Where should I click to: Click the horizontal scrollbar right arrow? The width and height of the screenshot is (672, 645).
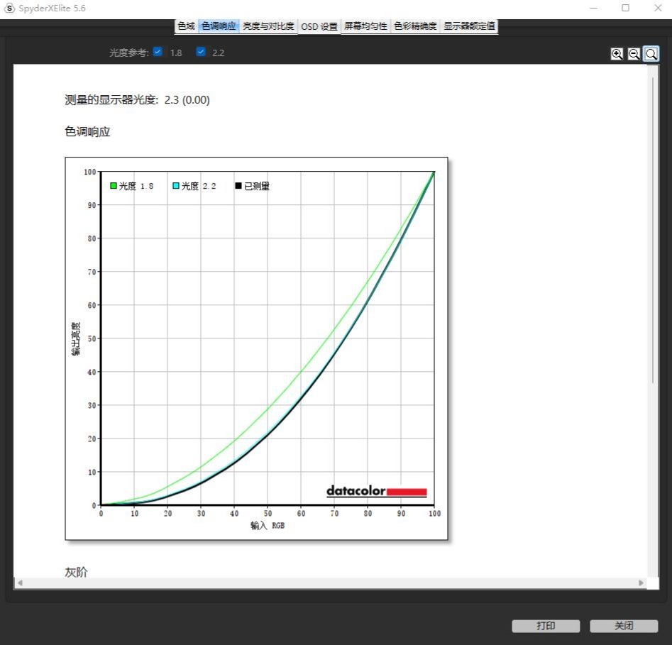(641, 583)
